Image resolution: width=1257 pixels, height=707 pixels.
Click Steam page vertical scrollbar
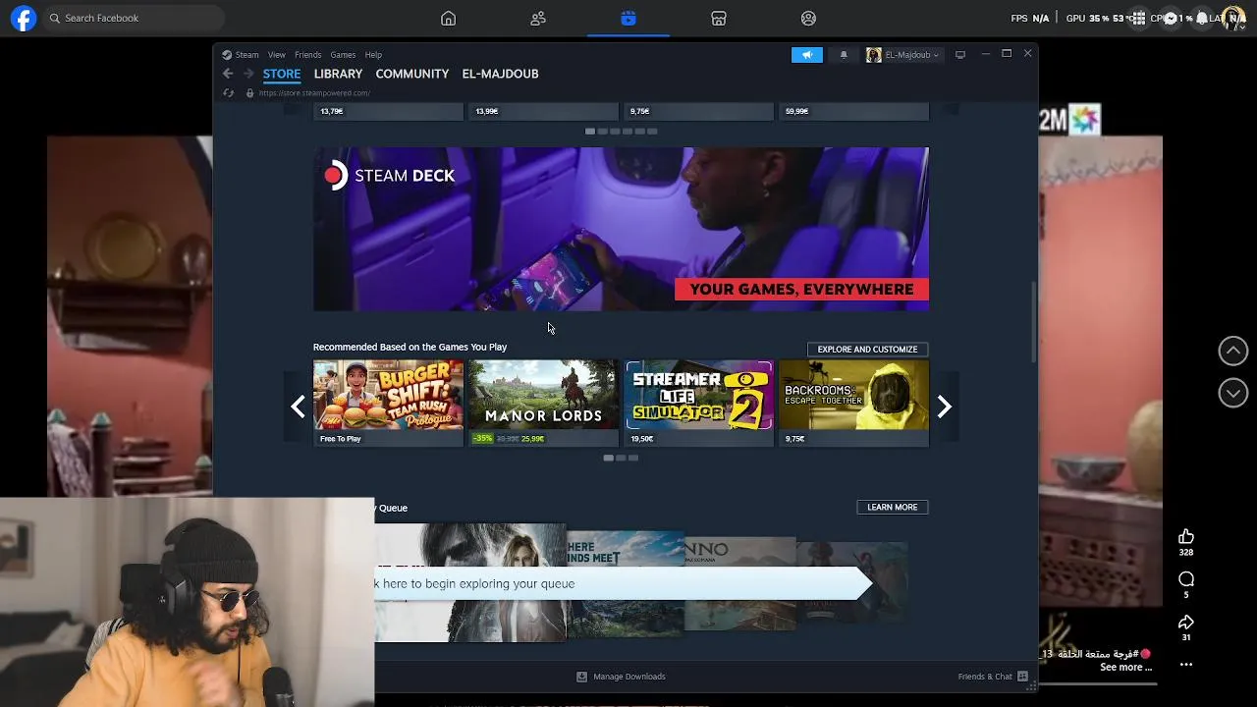[x=1032, y=322]
